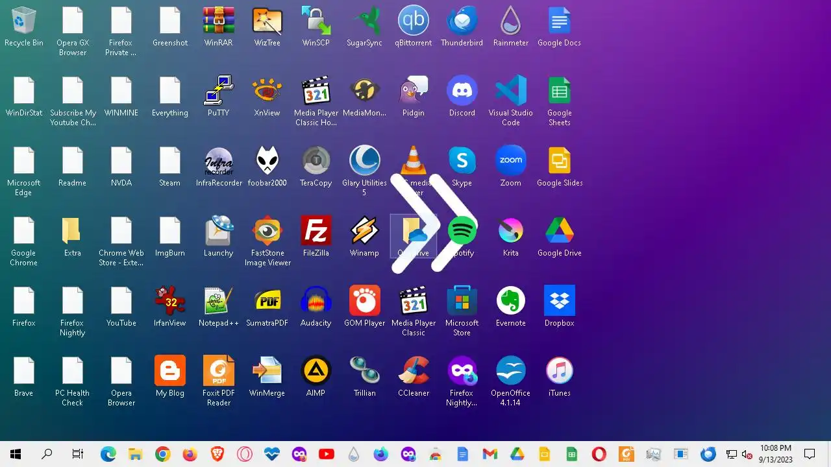Select the Google Slides desktop icon
Image resolution: width=831 pixels, height=467 pixels.
click(559, 167)
